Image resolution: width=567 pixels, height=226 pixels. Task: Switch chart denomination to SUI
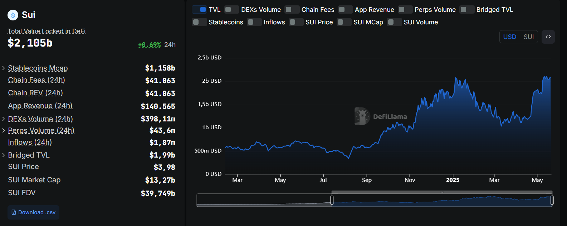pos(528,37)
